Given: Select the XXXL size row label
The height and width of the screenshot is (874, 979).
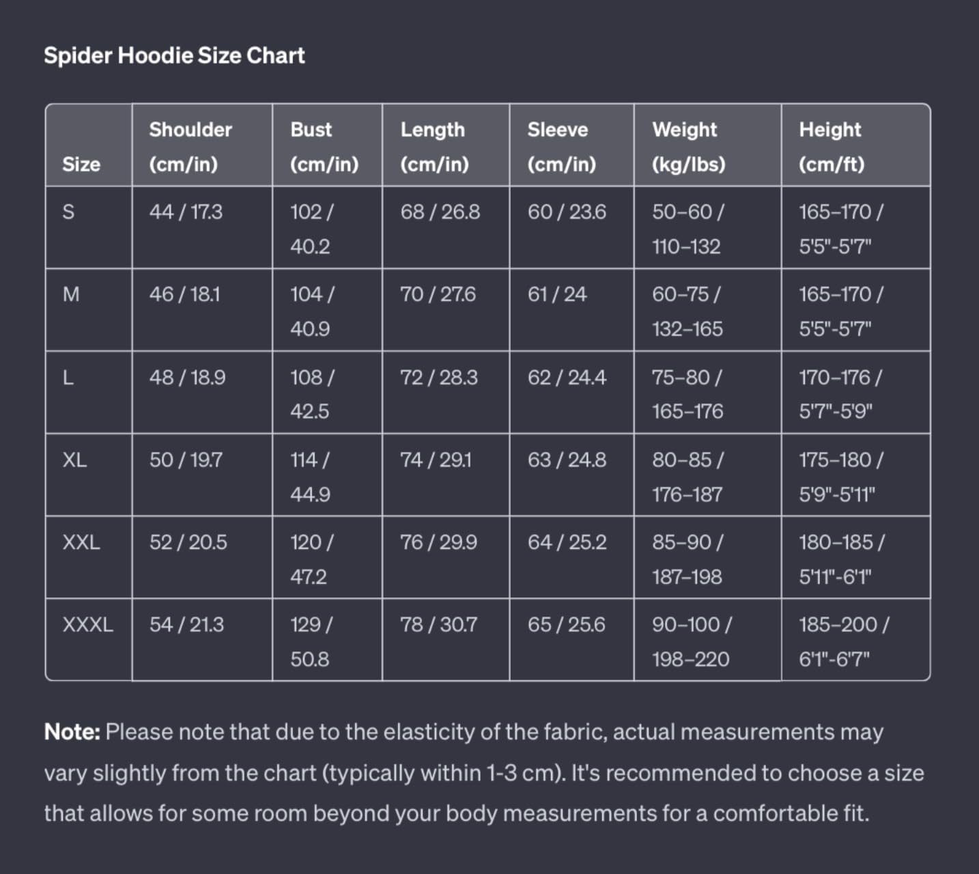Looking at the screenshot, I should (x=88, y=625).
